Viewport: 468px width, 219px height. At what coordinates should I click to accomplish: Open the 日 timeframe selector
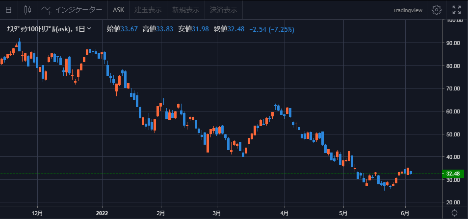[9, 10]
